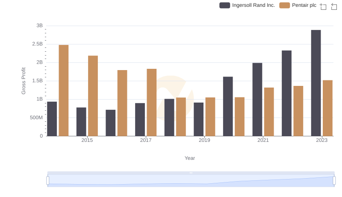Screen dimensions: 342x197
Task: Click the 2021 Ingersoll Rand dark bar
Action: point(257,99)
